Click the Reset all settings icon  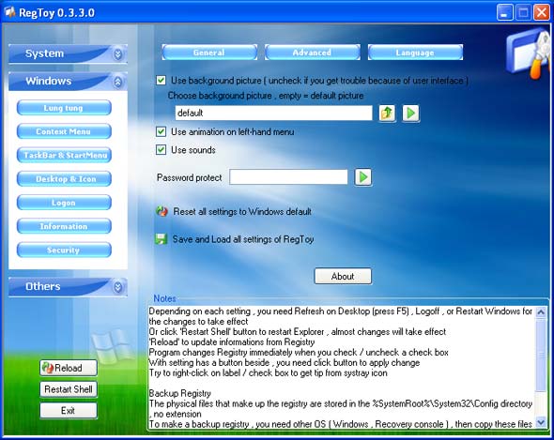click(x=162, y=211)
